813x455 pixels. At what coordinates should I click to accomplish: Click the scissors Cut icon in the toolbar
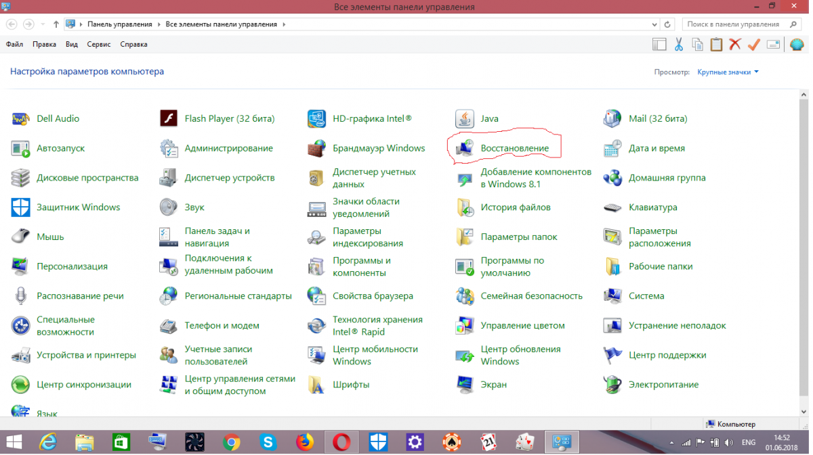[x=678, y=45]
